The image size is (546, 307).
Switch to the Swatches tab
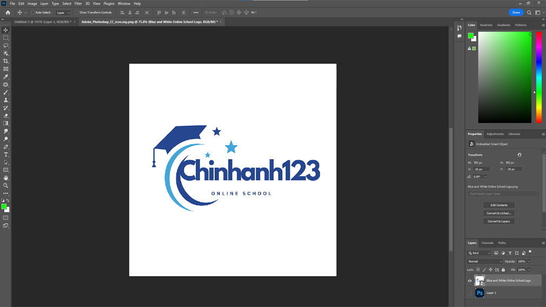click(486, 25)
